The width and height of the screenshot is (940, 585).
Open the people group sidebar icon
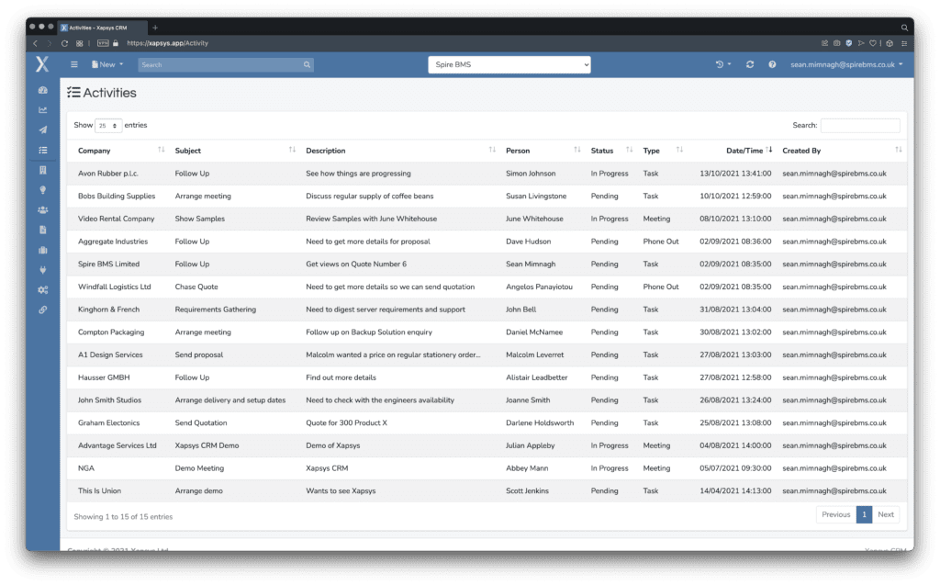[x=42, y=209]
